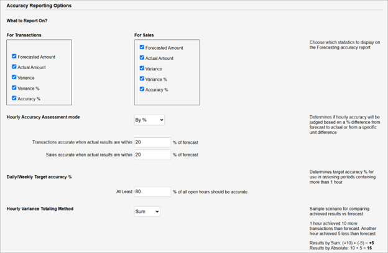Click the Transactions accuracy percent input field

152,142
